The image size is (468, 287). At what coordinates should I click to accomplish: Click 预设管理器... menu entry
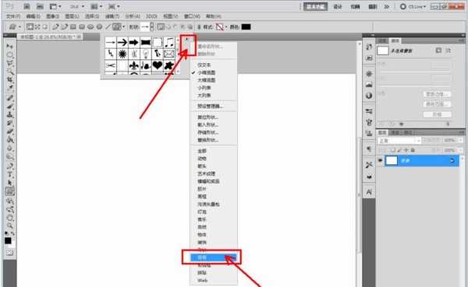click(210, 106)
